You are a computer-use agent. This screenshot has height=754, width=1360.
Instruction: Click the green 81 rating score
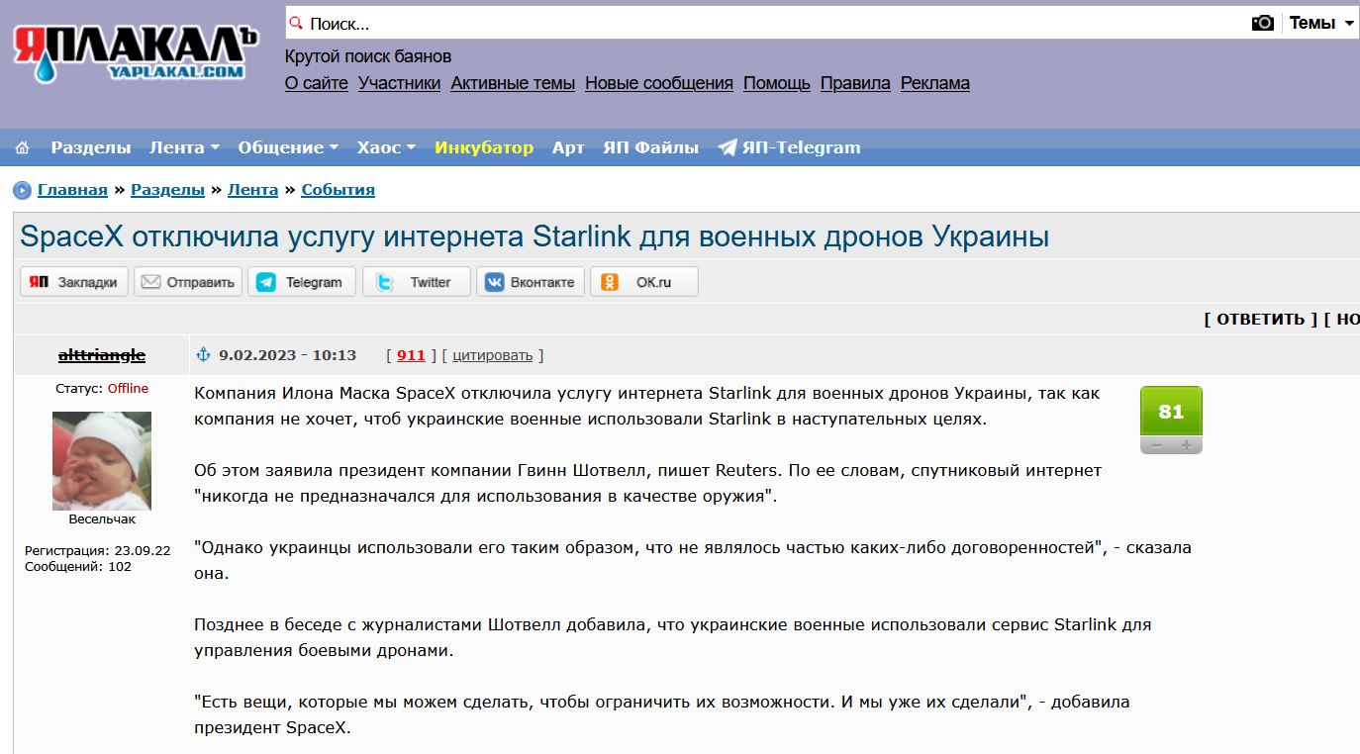1171,412
